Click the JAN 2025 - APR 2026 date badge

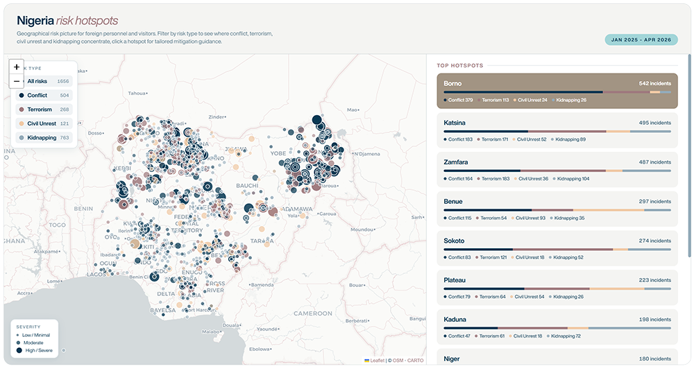click(x=641, y=40)
